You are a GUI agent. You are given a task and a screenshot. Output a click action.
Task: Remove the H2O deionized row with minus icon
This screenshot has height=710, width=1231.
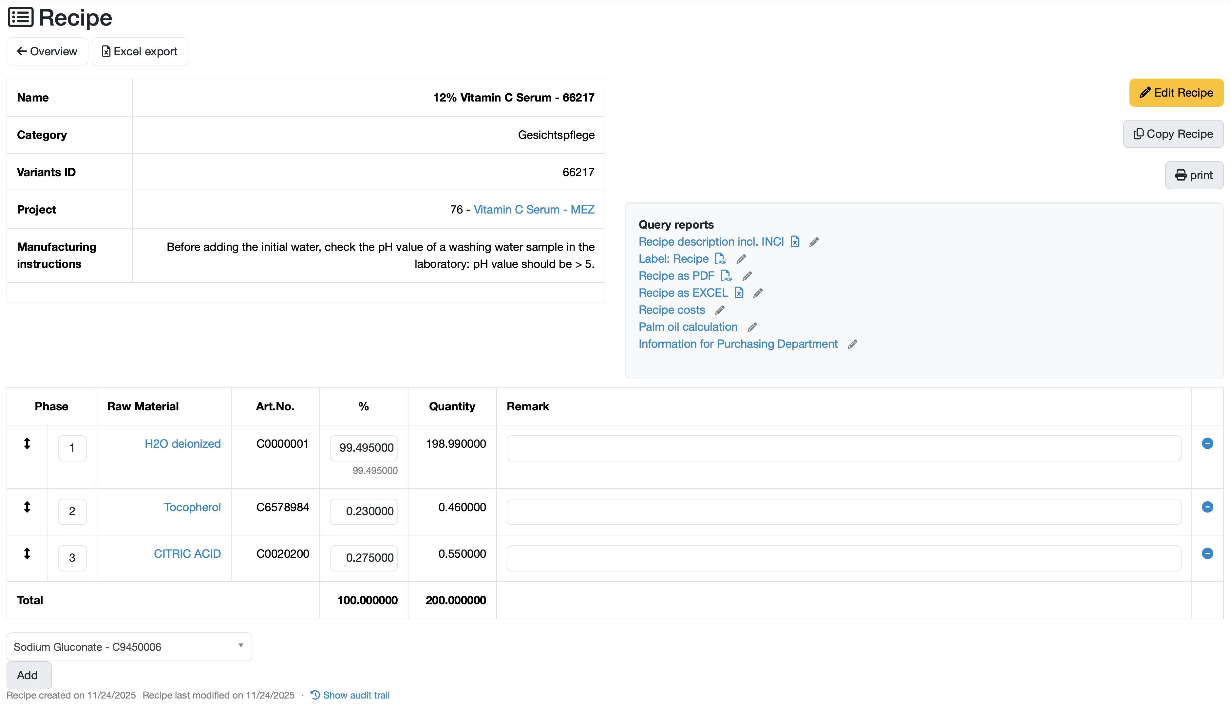[1207, 443]
